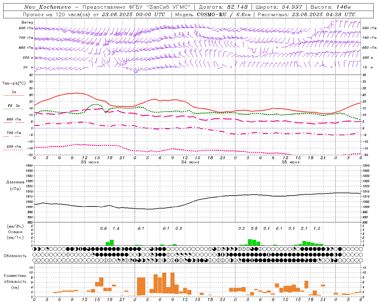Click the 25 июня date label
This screenshot has width=378, height=302.
tap(290, 162)
